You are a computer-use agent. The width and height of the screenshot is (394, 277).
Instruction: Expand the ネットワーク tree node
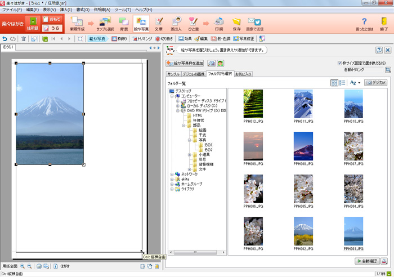point(172,175)
